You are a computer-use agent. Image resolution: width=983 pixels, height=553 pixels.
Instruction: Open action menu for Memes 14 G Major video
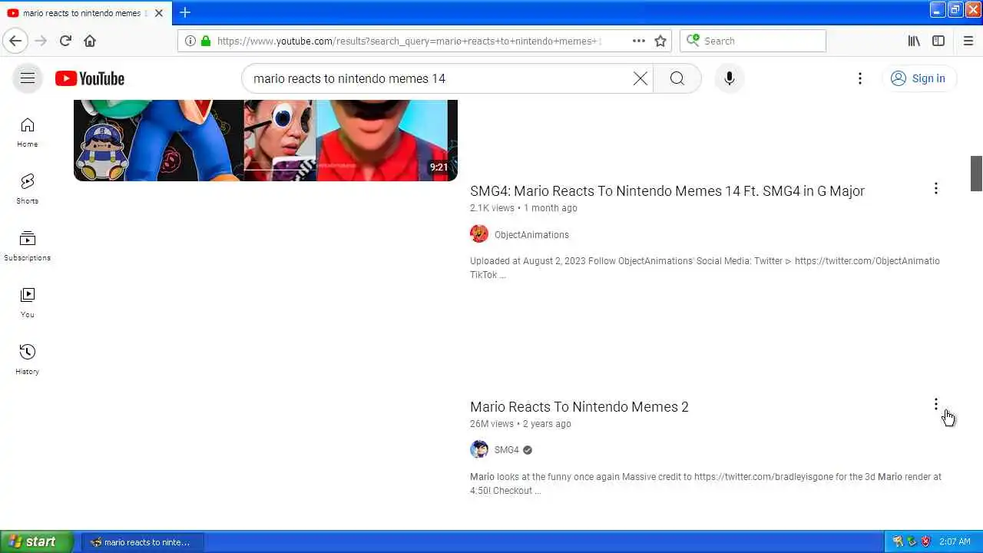(935, 188)
